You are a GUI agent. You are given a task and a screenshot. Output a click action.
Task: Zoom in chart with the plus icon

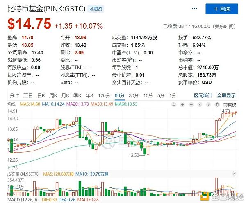(x=182, y=104)
